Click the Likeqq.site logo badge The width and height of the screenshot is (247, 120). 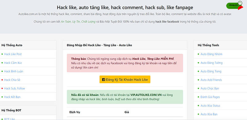coord(235,6)
